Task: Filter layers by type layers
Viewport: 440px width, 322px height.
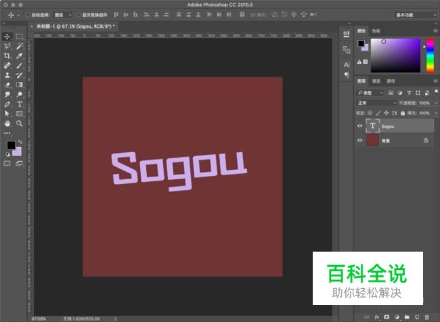Action: point(409,93)
